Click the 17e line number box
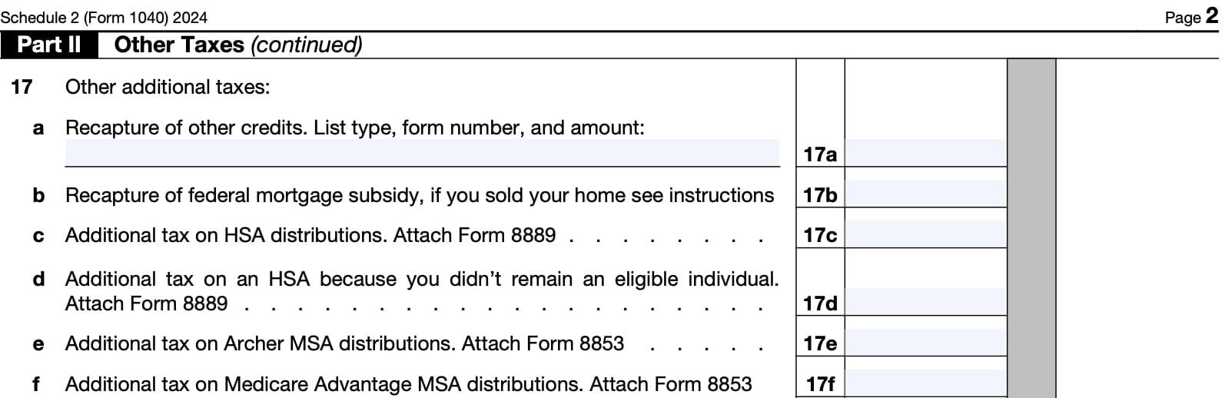The width and height of the screenshot is (1225, 398). 820,343
